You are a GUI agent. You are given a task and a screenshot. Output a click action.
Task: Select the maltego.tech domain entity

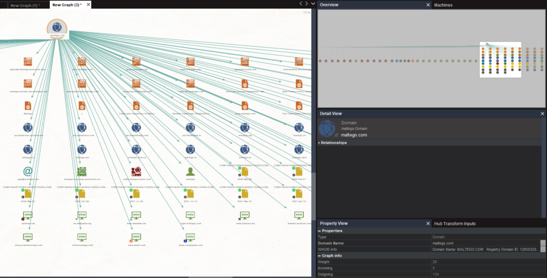tap(299, 149)
